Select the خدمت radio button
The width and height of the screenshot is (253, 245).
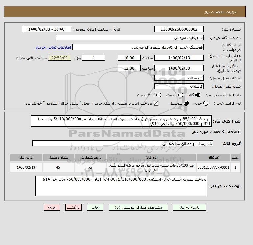click(x=181, y=95)
